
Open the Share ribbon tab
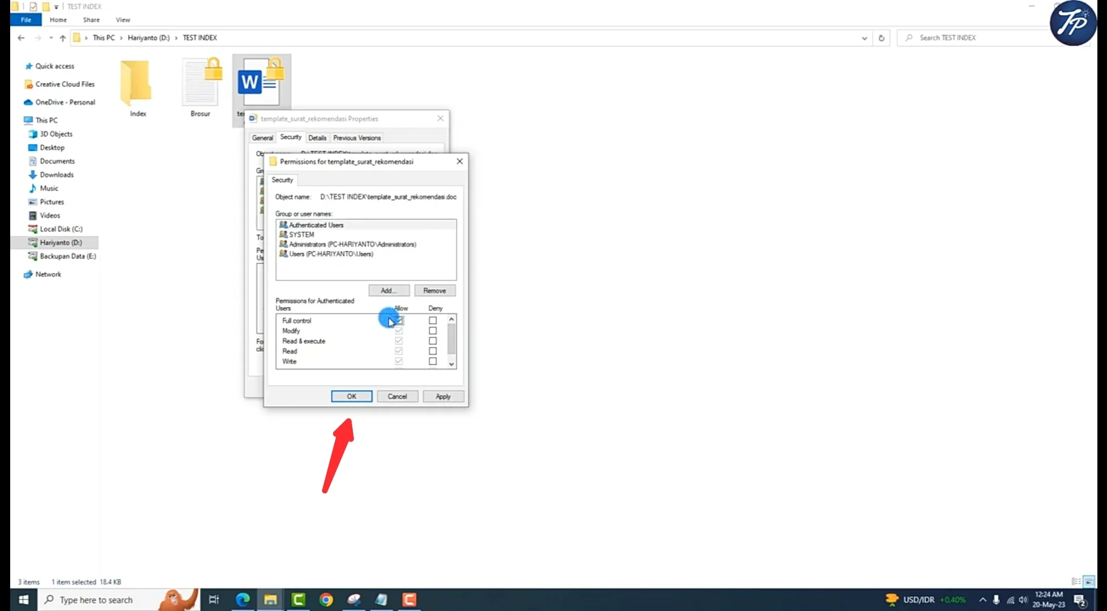click(x=91, y=20)
